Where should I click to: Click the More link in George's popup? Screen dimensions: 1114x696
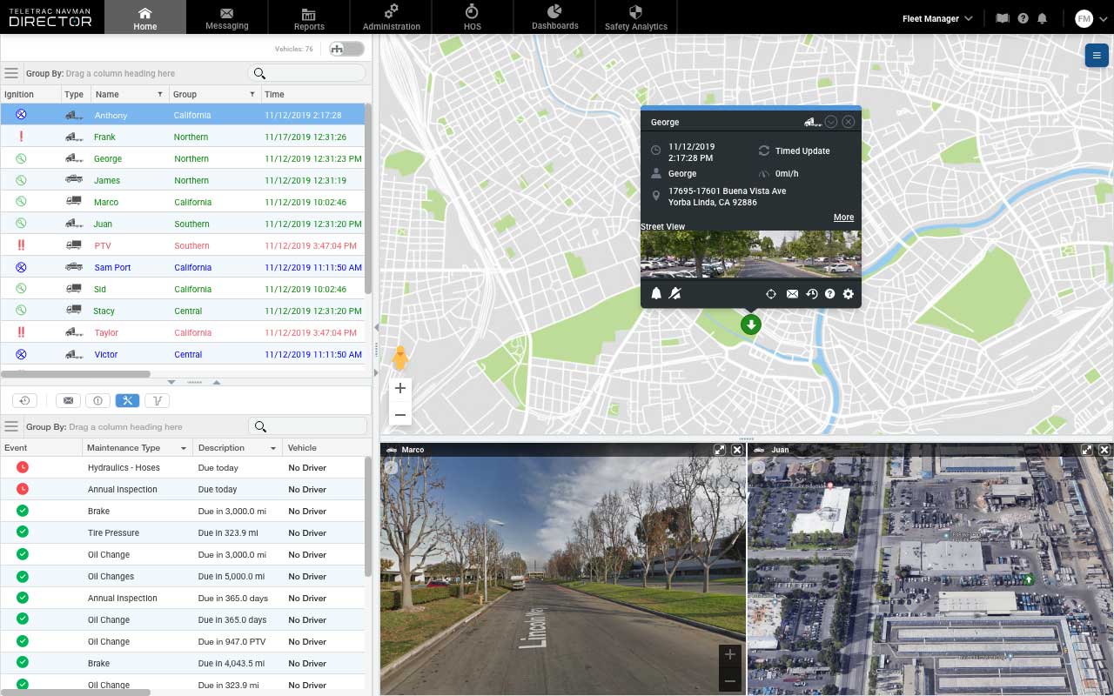[842, 217]
